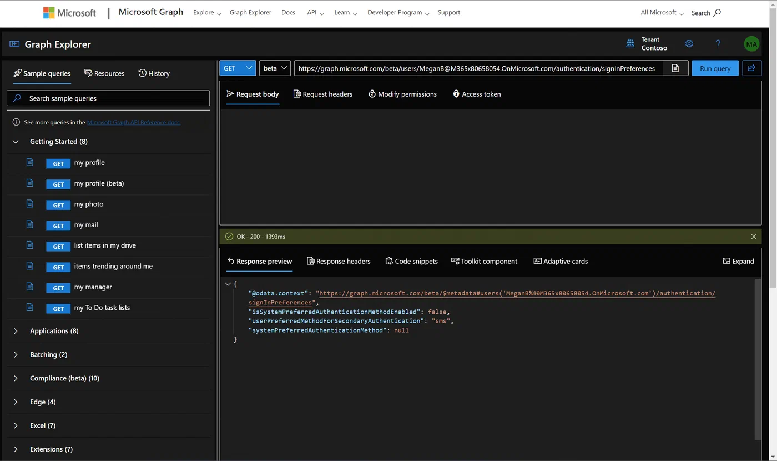The height and width of the screenshot is (461, 777).
Task: Open the Request headers tab
Action: click(x=323, y=94)
